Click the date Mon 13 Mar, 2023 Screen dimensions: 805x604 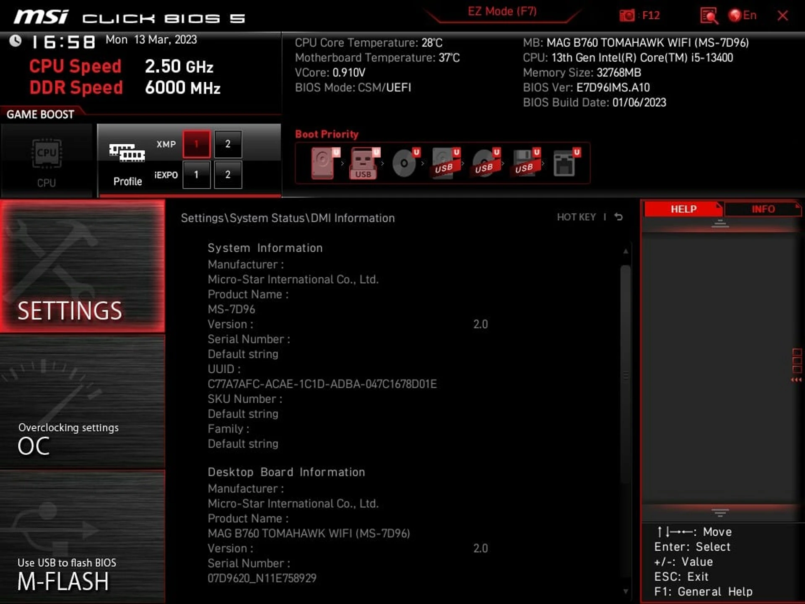[x=151, y=39]
